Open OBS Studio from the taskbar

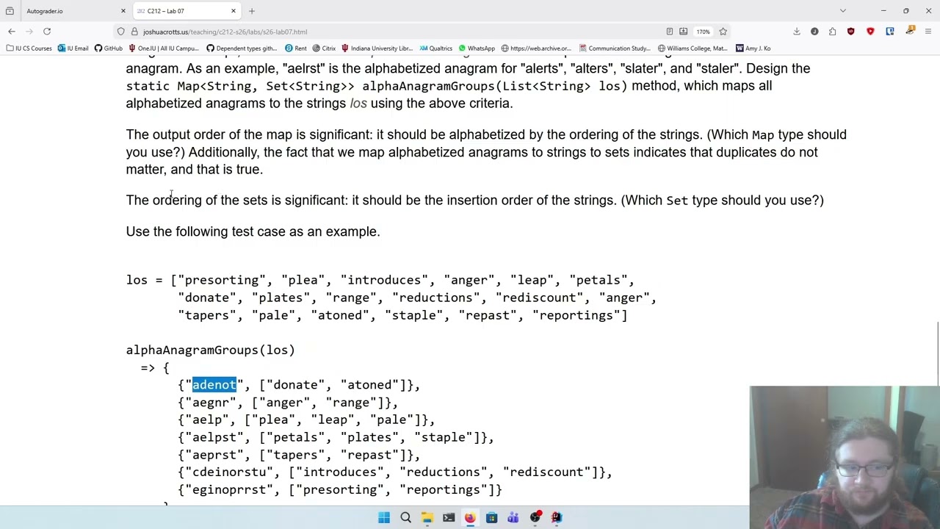point(535,518)
